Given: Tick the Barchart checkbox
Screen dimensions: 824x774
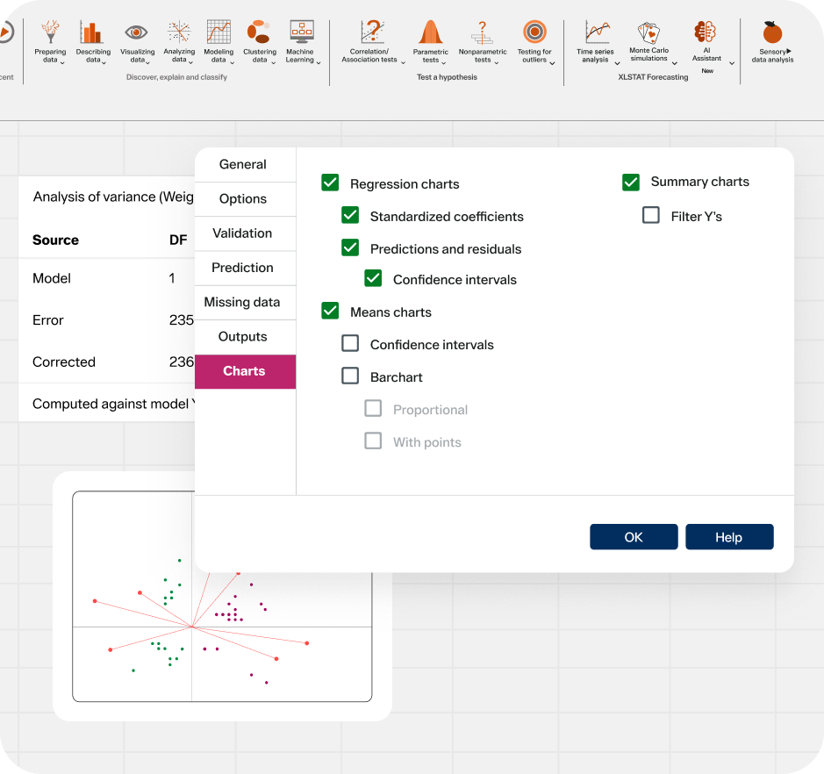Looking at the screenshot, I should click(x=350, y=376).
